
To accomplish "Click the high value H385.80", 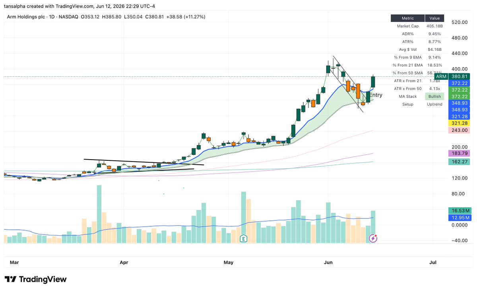I will point(112,17).
